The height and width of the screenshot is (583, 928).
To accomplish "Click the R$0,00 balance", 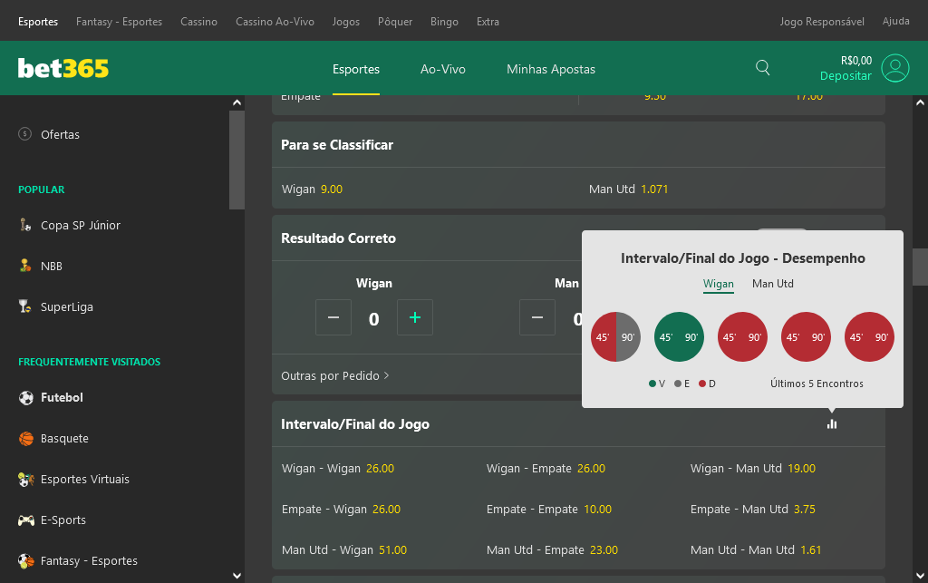I will tap(855, 61).
